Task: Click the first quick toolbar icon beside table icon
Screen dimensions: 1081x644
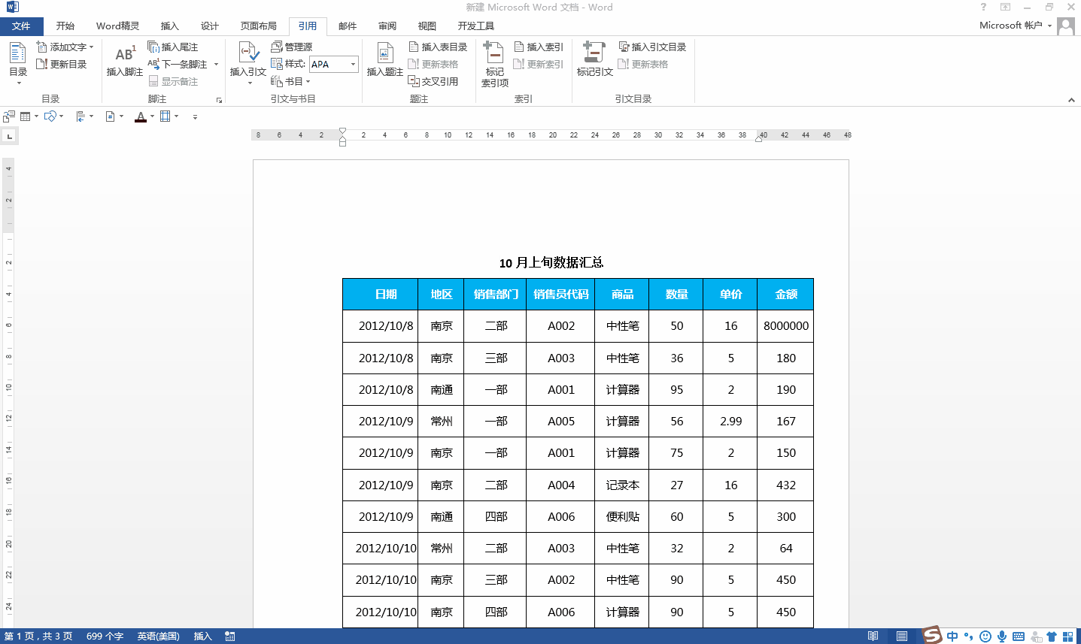Action: pyautogui.click(x=9, y=116)
